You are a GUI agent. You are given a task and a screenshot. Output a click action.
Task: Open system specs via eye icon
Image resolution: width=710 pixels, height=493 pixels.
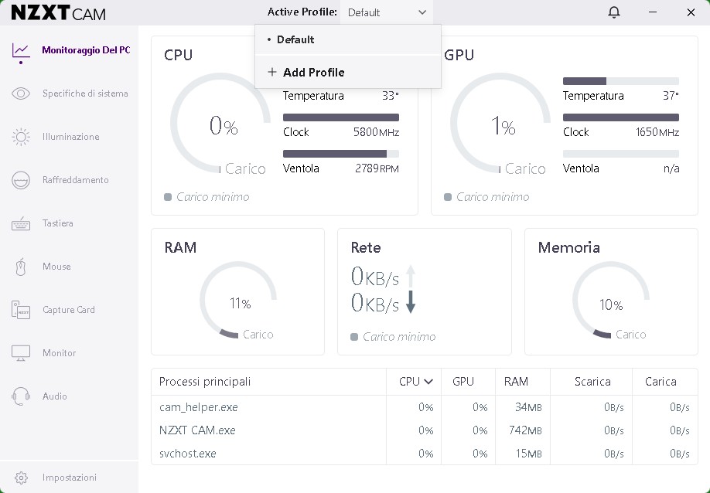pos(21,93)
